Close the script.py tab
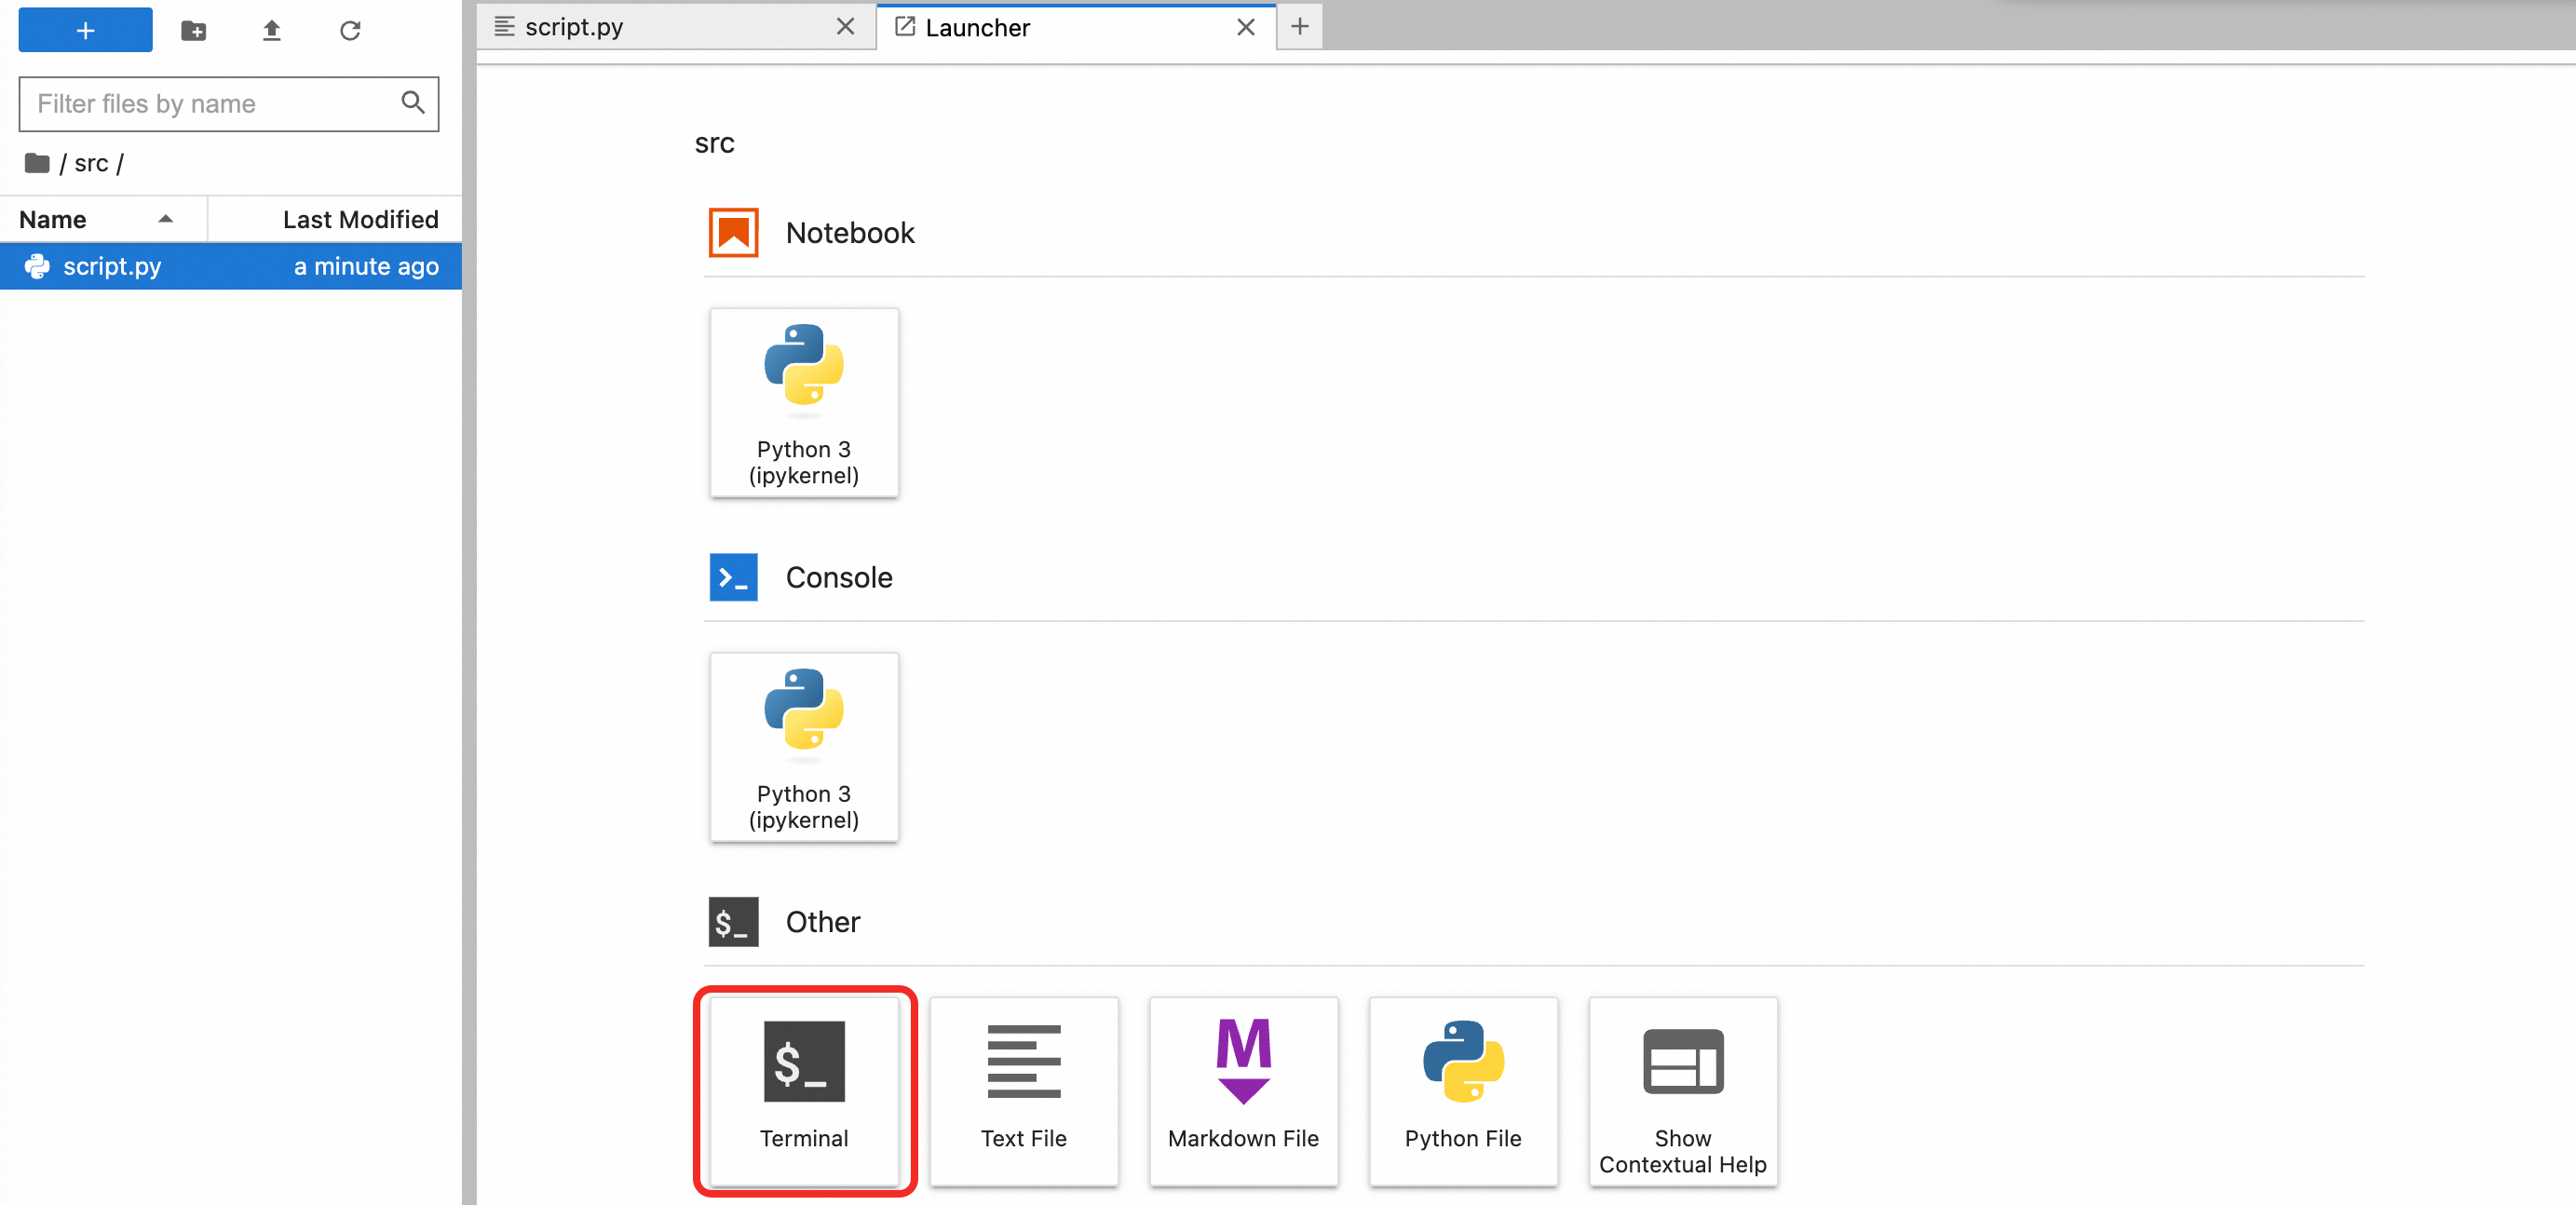 845,27
